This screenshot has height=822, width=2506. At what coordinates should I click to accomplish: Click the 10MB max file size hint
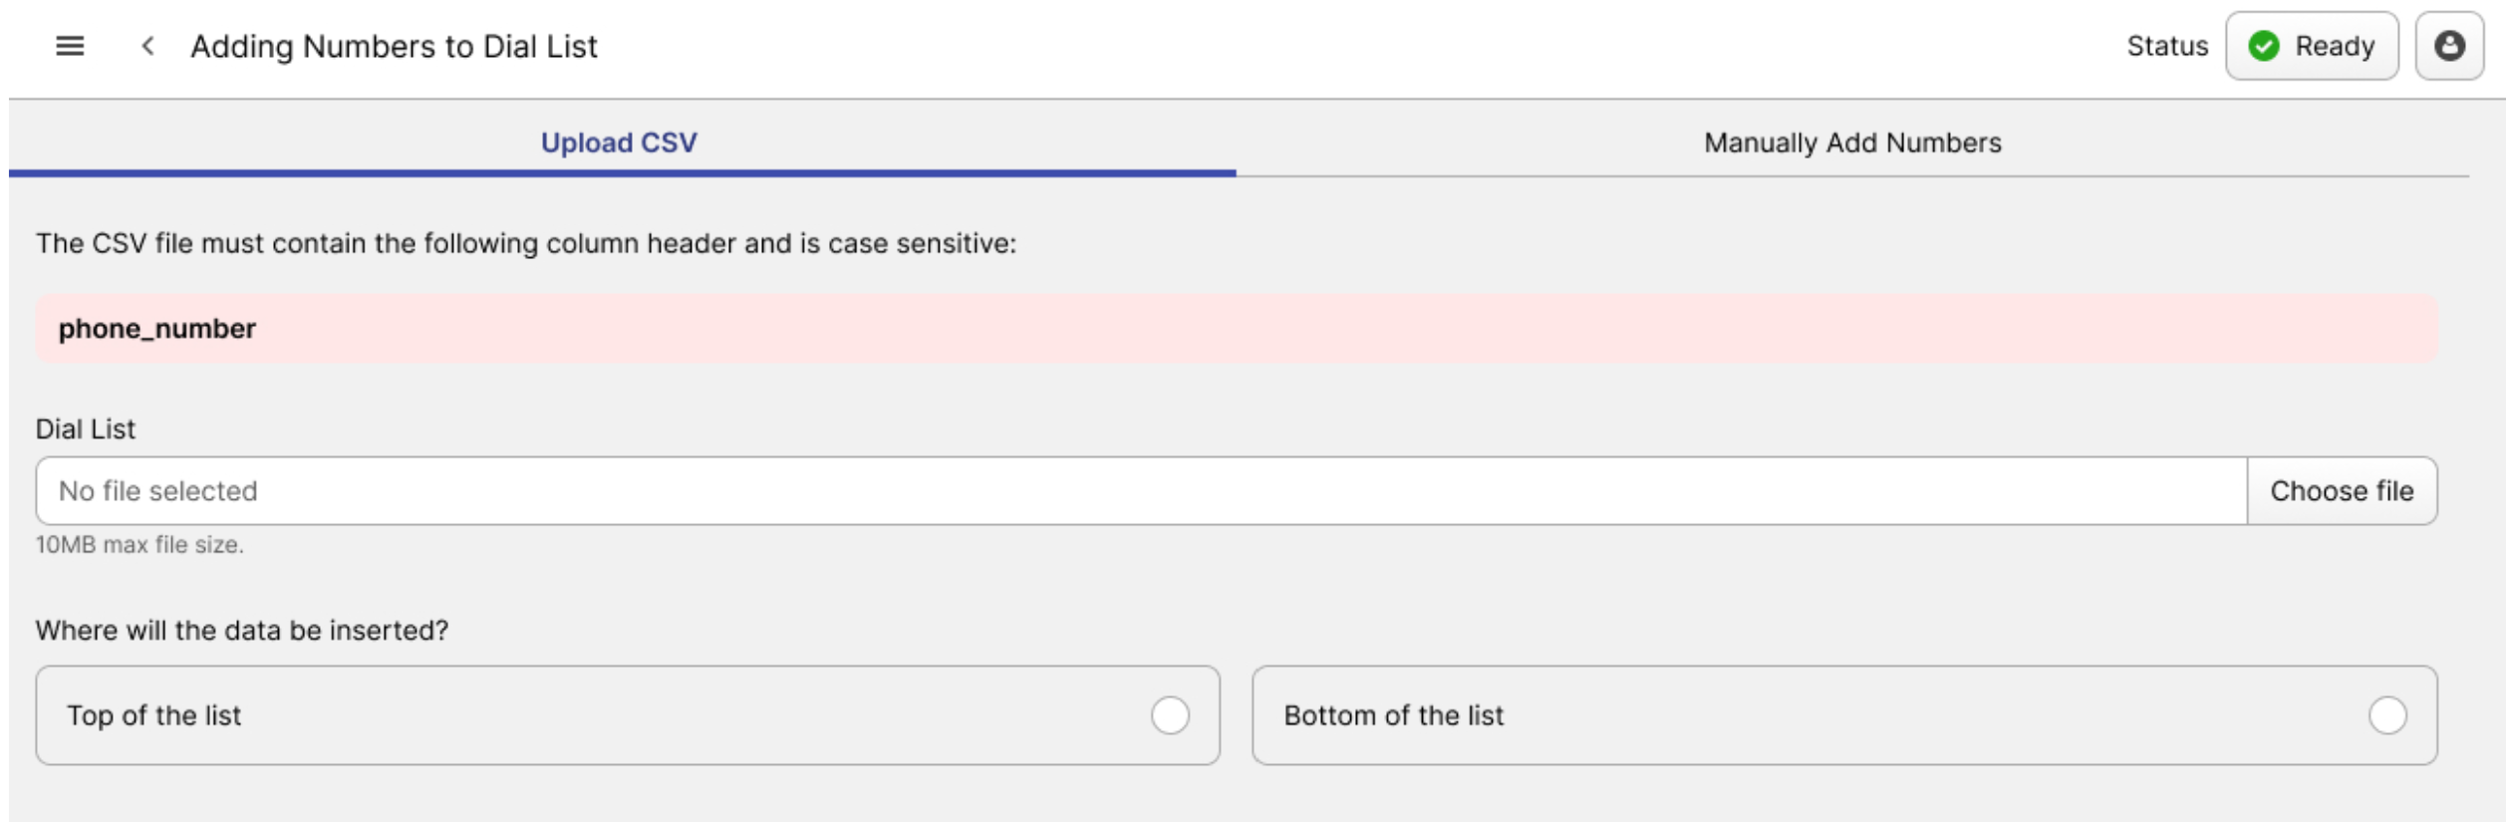point(139,545)
